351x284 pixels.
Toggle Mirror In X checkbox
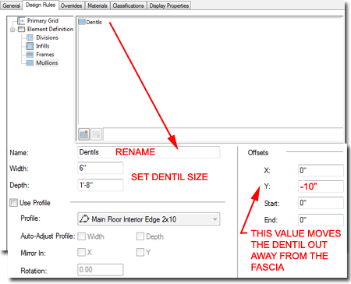[x=81, y=252]
